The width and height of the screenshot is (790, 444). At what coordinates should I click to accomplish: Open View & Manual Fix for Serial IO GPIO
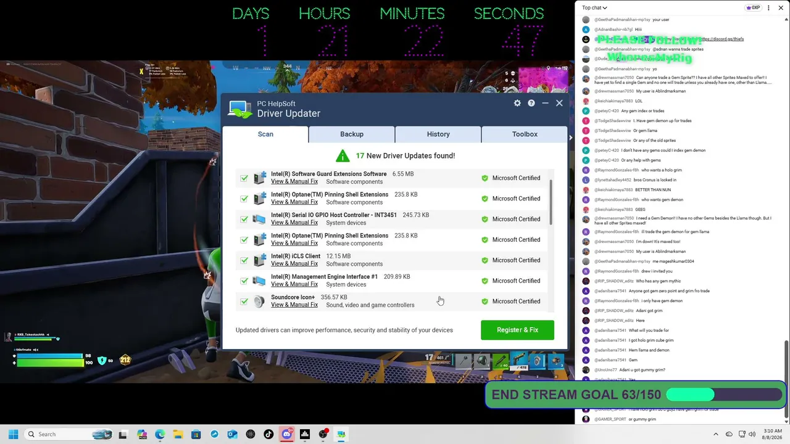[294, 223]
